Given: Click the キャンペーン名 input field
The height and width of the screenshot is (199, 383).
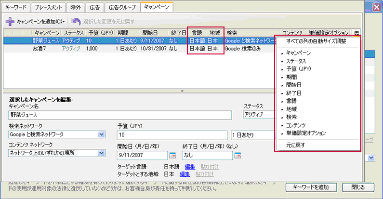Looking at the screenshot, I should tap(120, 115).
